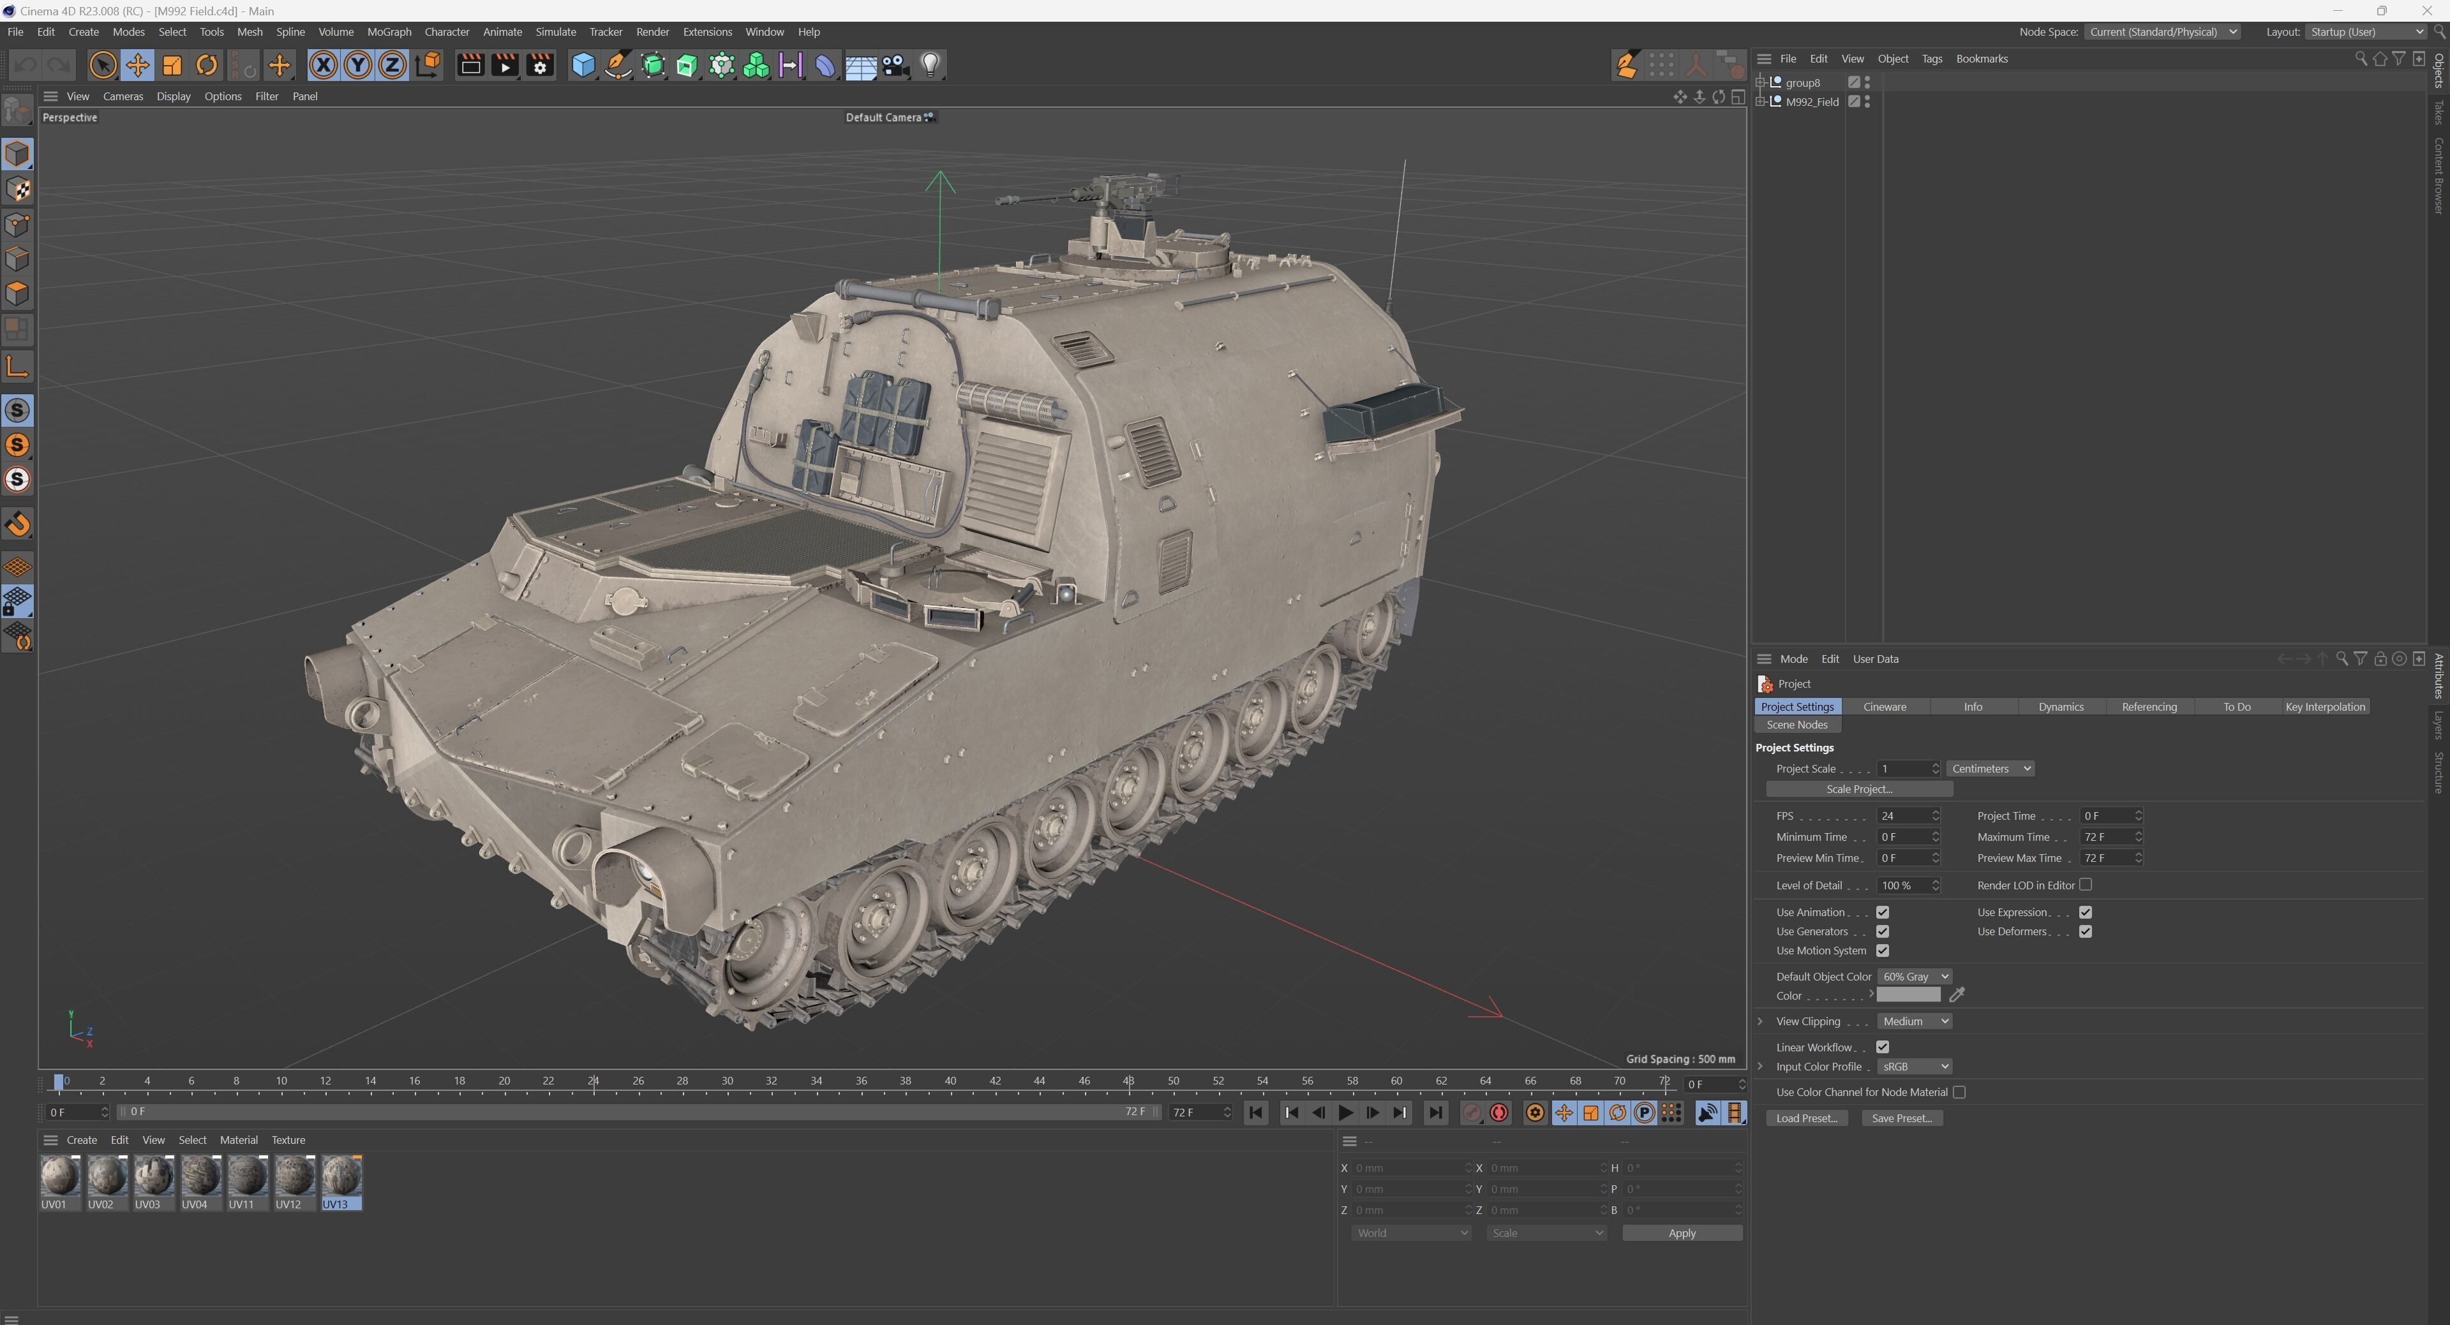Switch to Cineware tab
This screenshot has width=2450, height=1325.
click(x=1884, y=707)
